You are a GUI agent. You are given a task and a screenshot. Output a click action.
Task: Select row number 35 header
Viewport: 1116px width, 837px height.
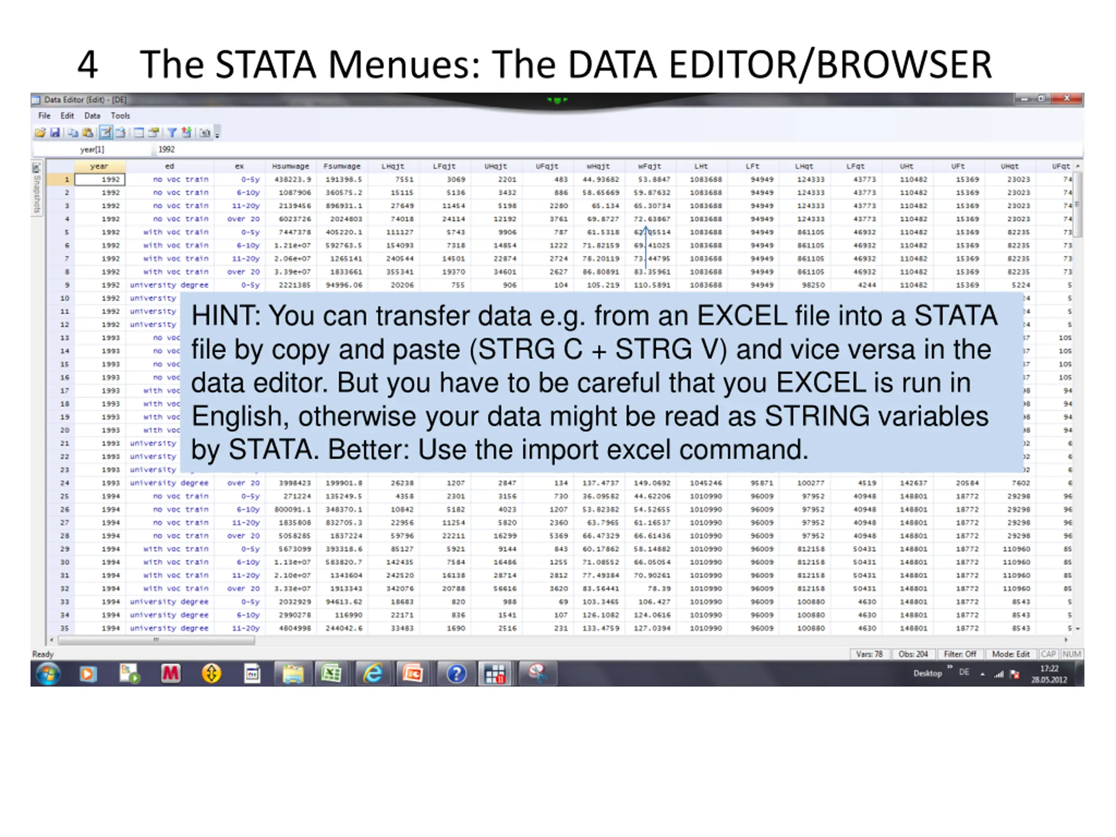coord(61,629)
